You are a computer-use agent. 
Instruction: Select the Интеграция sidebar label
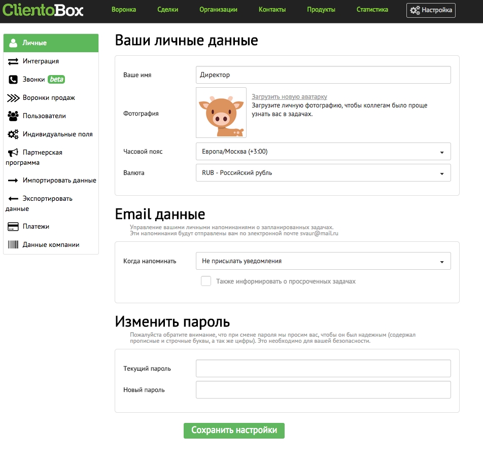coord(41,61)
